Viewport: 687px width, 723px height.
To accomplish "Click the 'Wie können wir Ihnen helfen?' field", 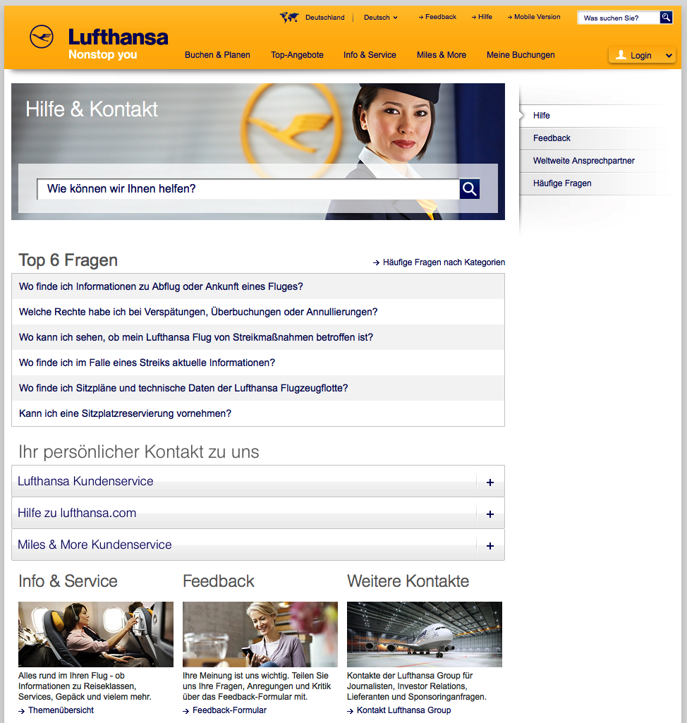I will 247,189.
